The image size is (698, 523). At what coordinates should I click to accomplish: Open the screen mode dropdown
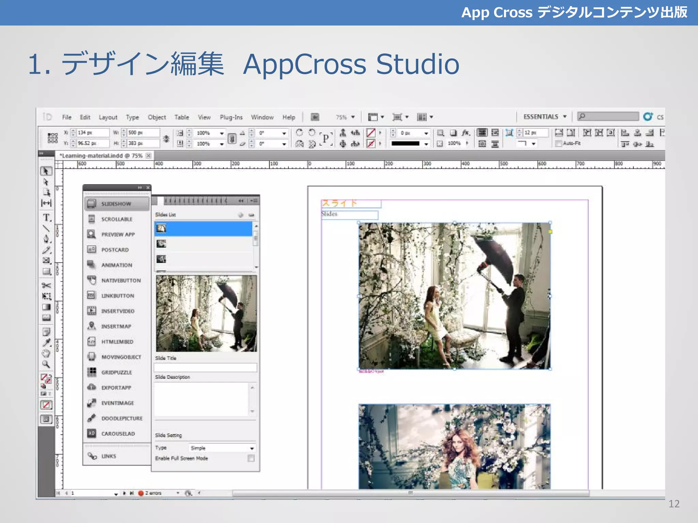pyautogui.click(x=400, y=117)
